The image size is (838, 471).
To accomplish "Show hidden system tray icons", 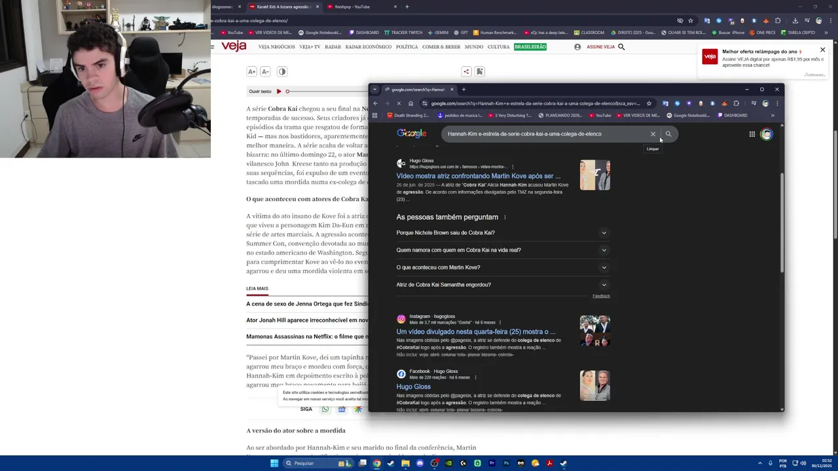I will 759,463.
